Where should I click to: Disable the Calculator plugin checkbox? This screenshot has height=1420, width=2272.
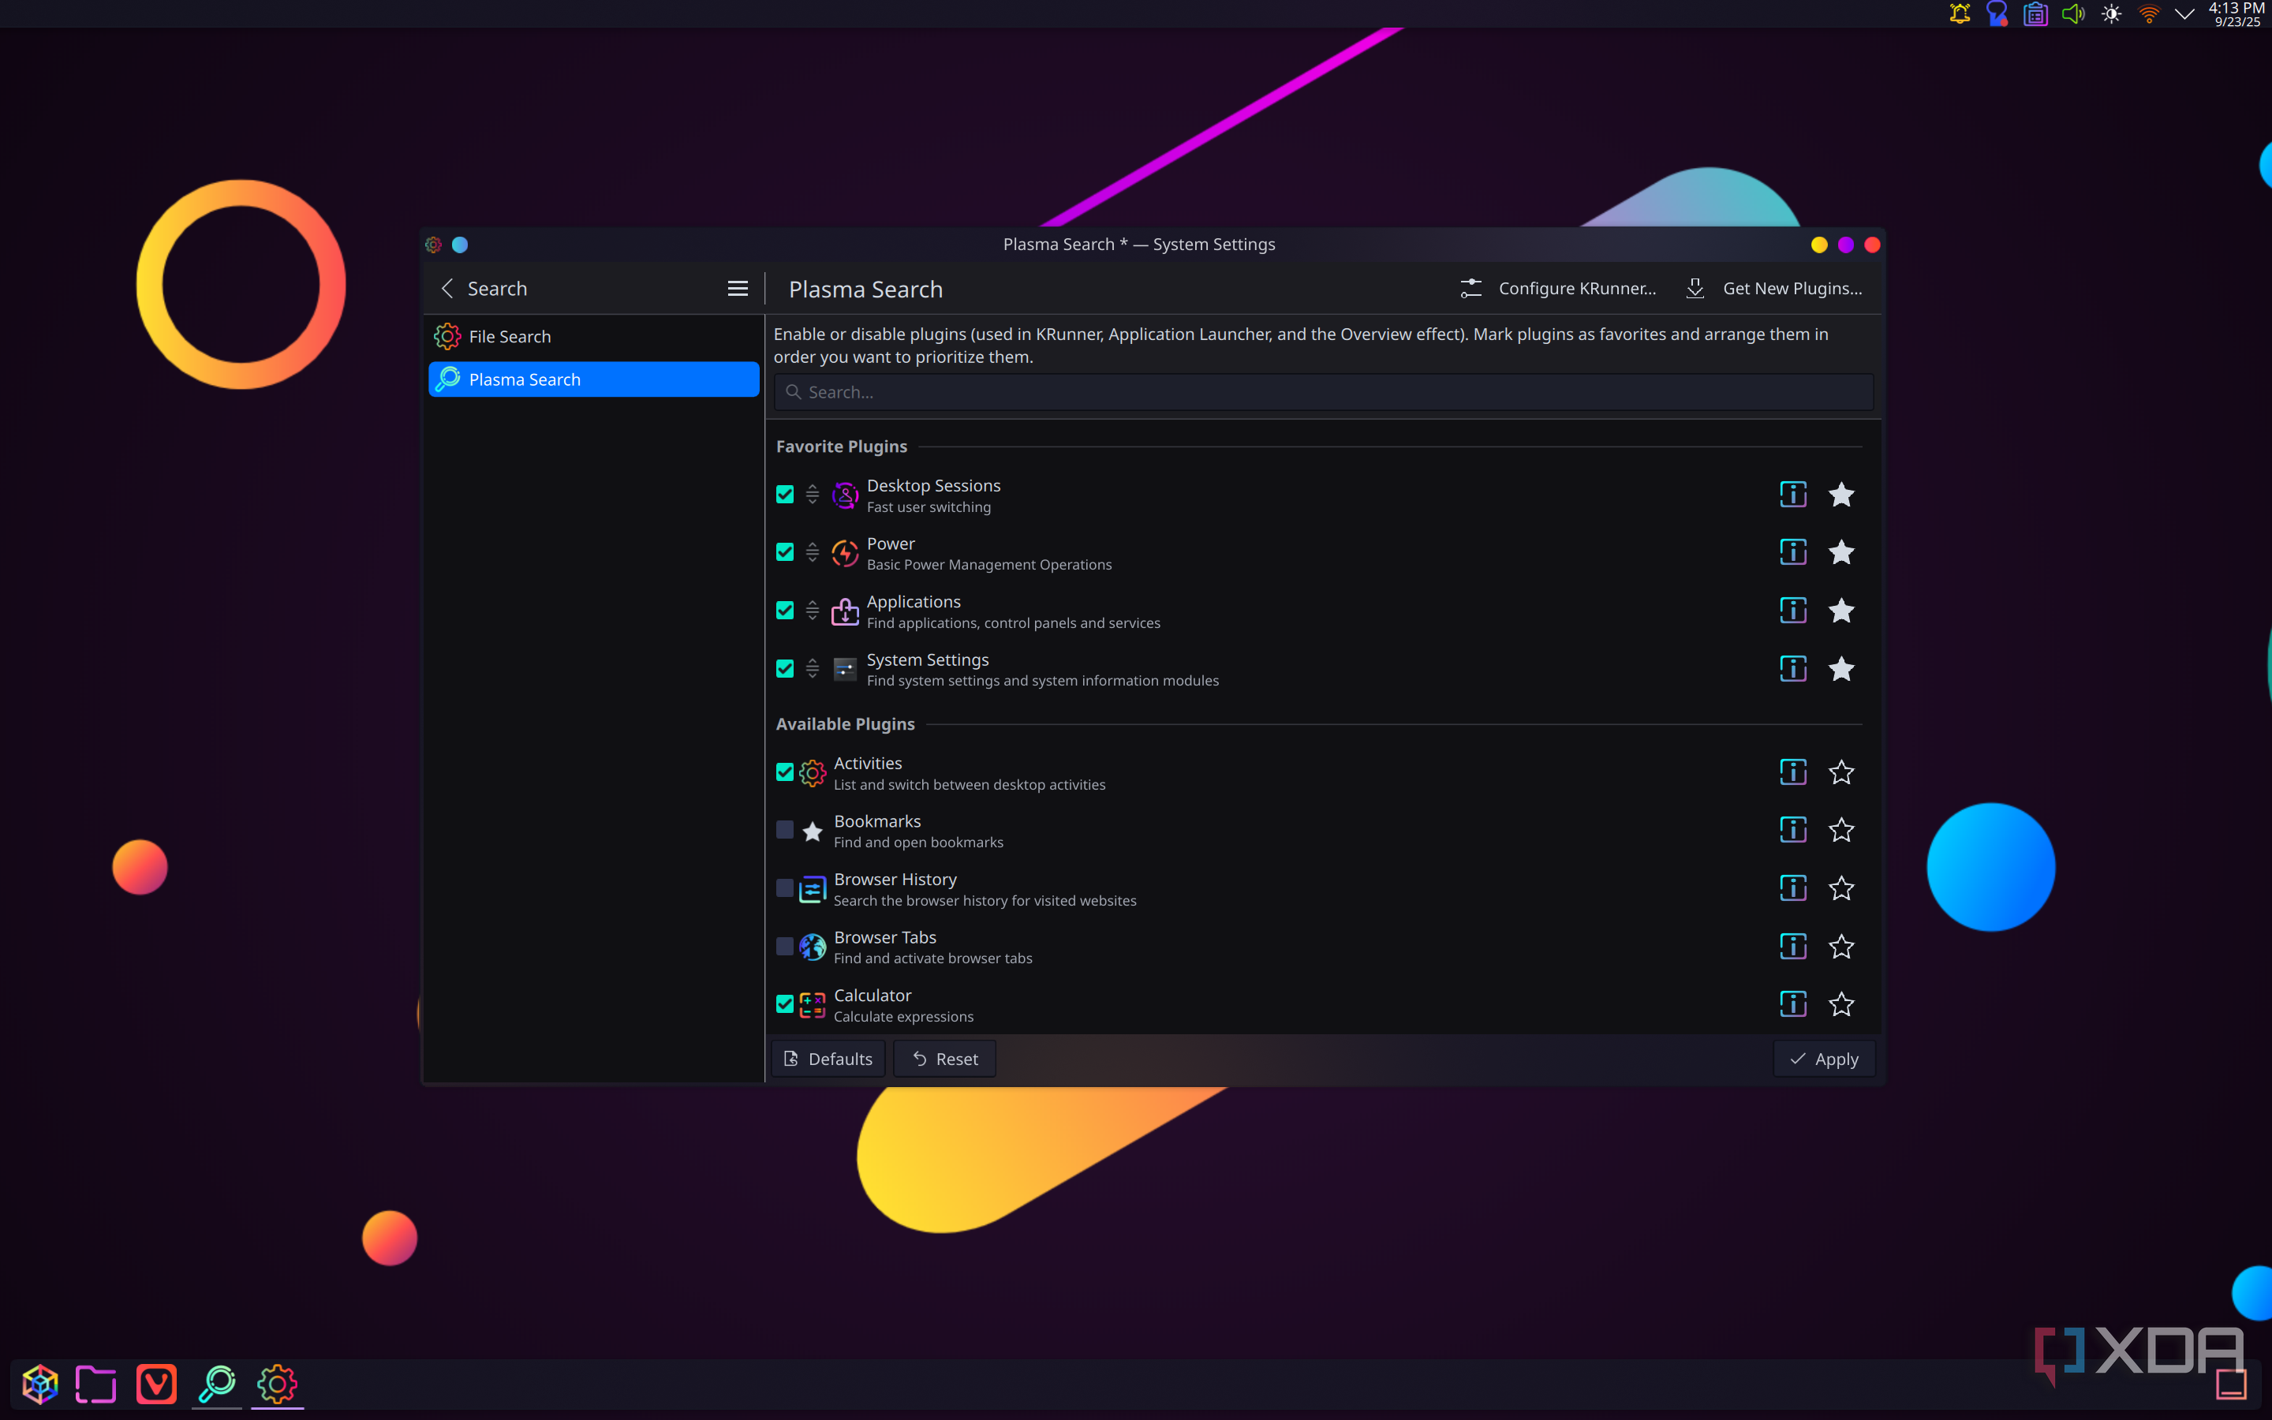[785, 1004]
